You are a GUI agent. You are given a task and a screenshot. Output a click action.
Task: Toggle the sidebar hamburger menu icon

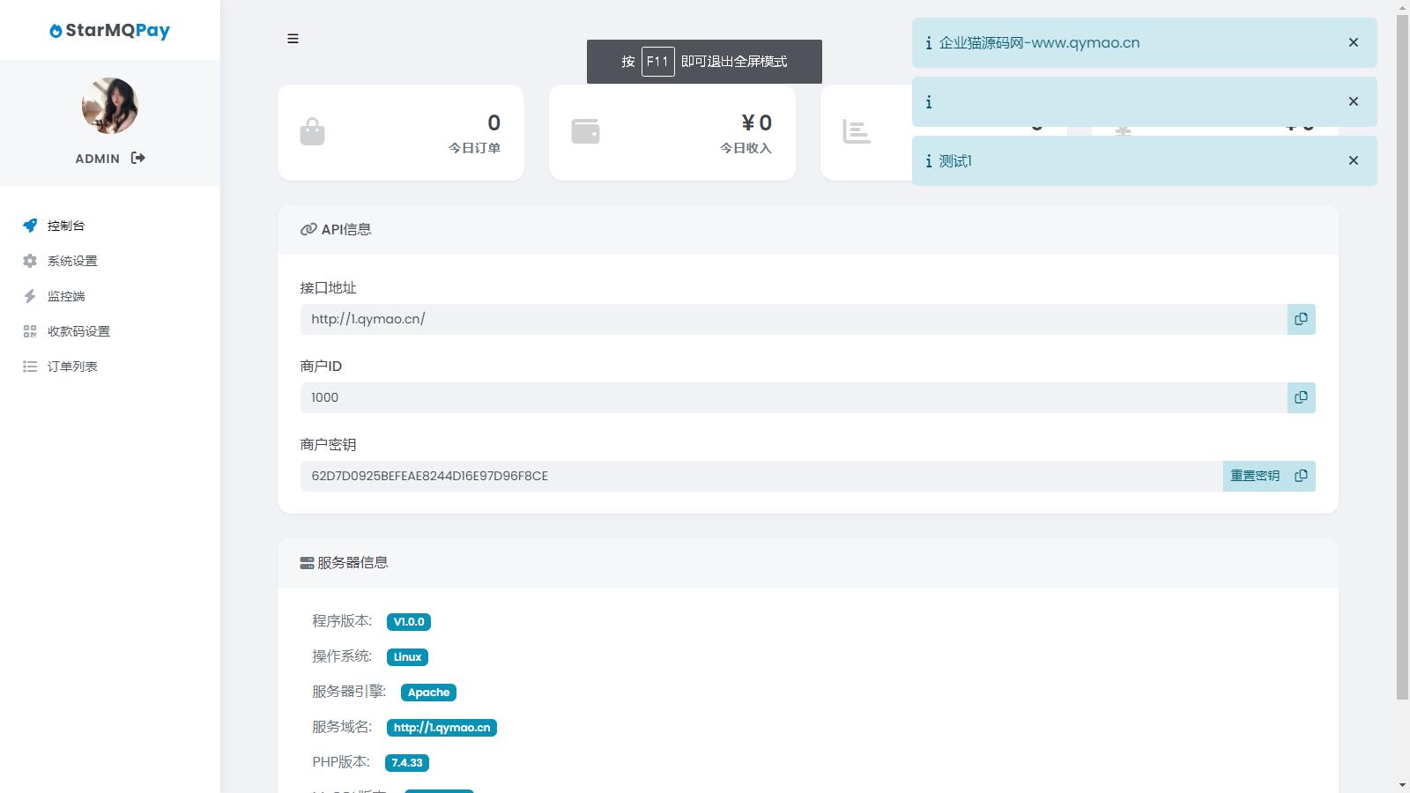click(x=293, y=39)
